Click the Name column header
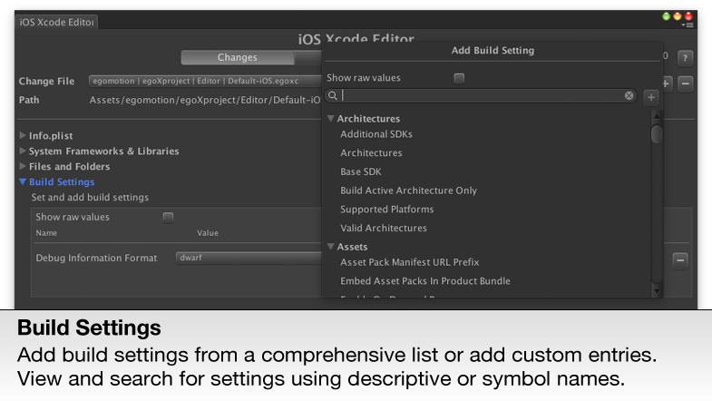 pos(46,233)
